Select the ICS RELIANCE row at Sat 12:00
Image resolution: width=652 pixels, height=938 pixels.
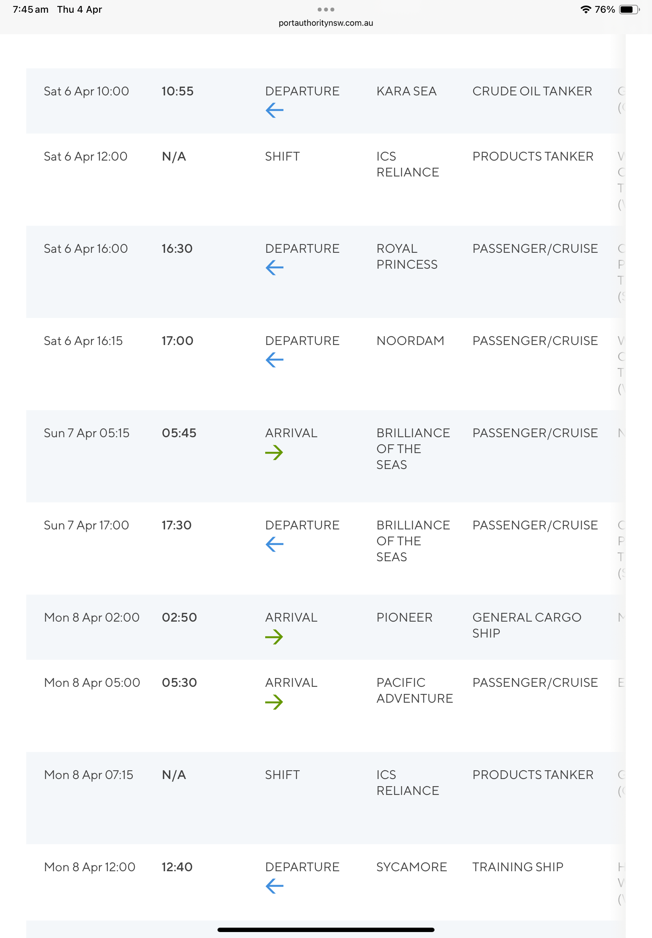click(326, 180)
